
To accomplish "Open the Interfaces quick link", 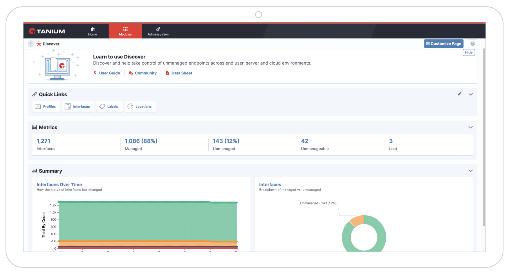I will [x=78, y=106].
